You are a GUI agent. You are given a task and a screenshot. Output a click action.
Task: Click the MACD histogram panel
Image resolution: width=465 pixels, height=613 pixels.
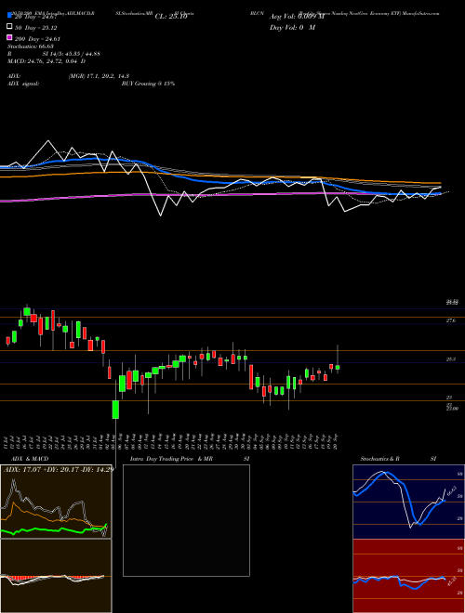click(x=56, y=576)
